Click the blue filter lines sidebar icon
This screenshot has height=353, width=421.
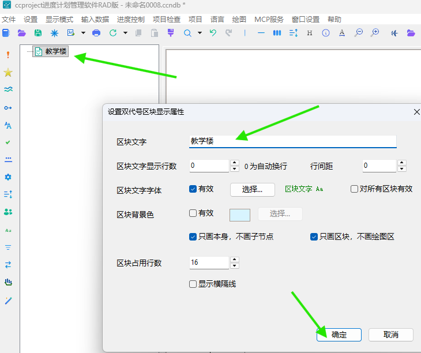coord(8,247)
